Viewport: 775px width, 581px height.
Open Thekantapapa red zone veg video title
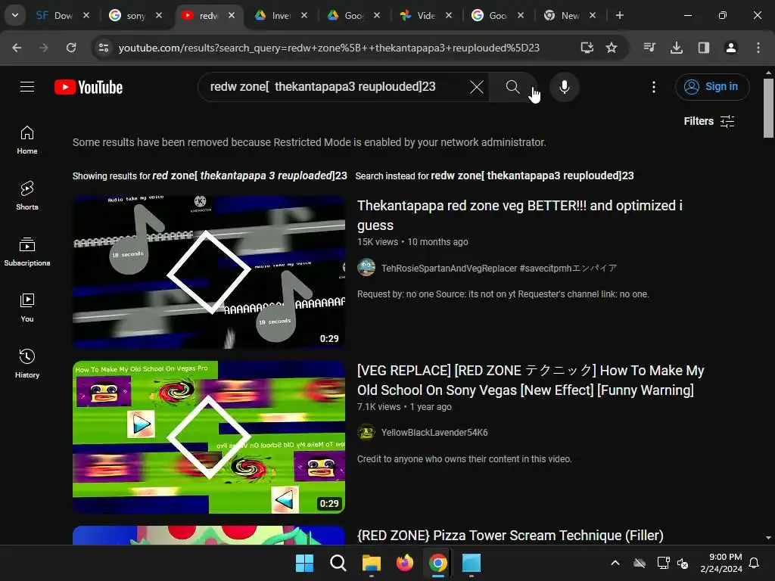[x=519, y=216]
